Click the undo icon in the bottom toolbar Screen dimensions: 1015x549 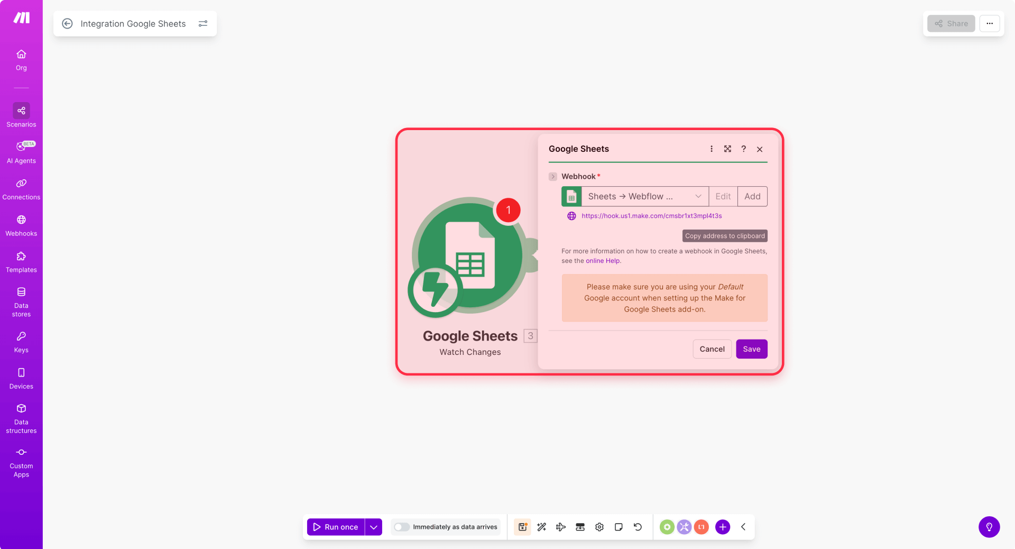(x=638, y=527)
